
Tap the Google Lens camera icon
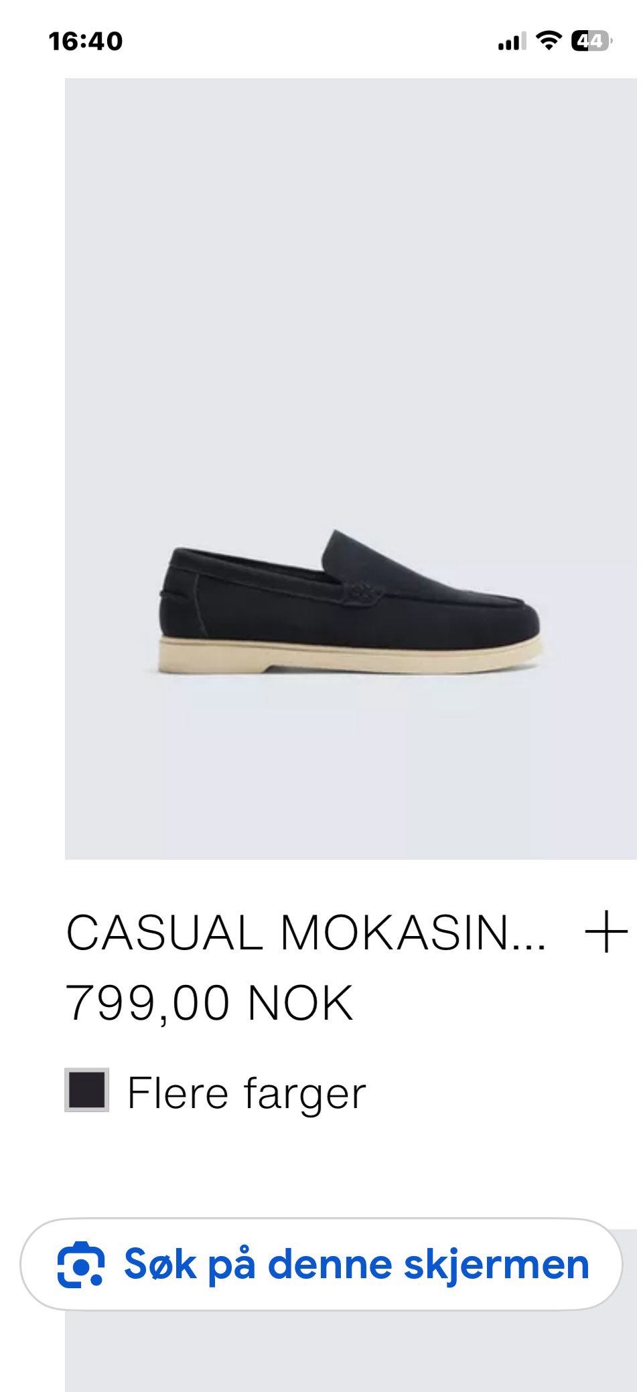coord(80,1264)
